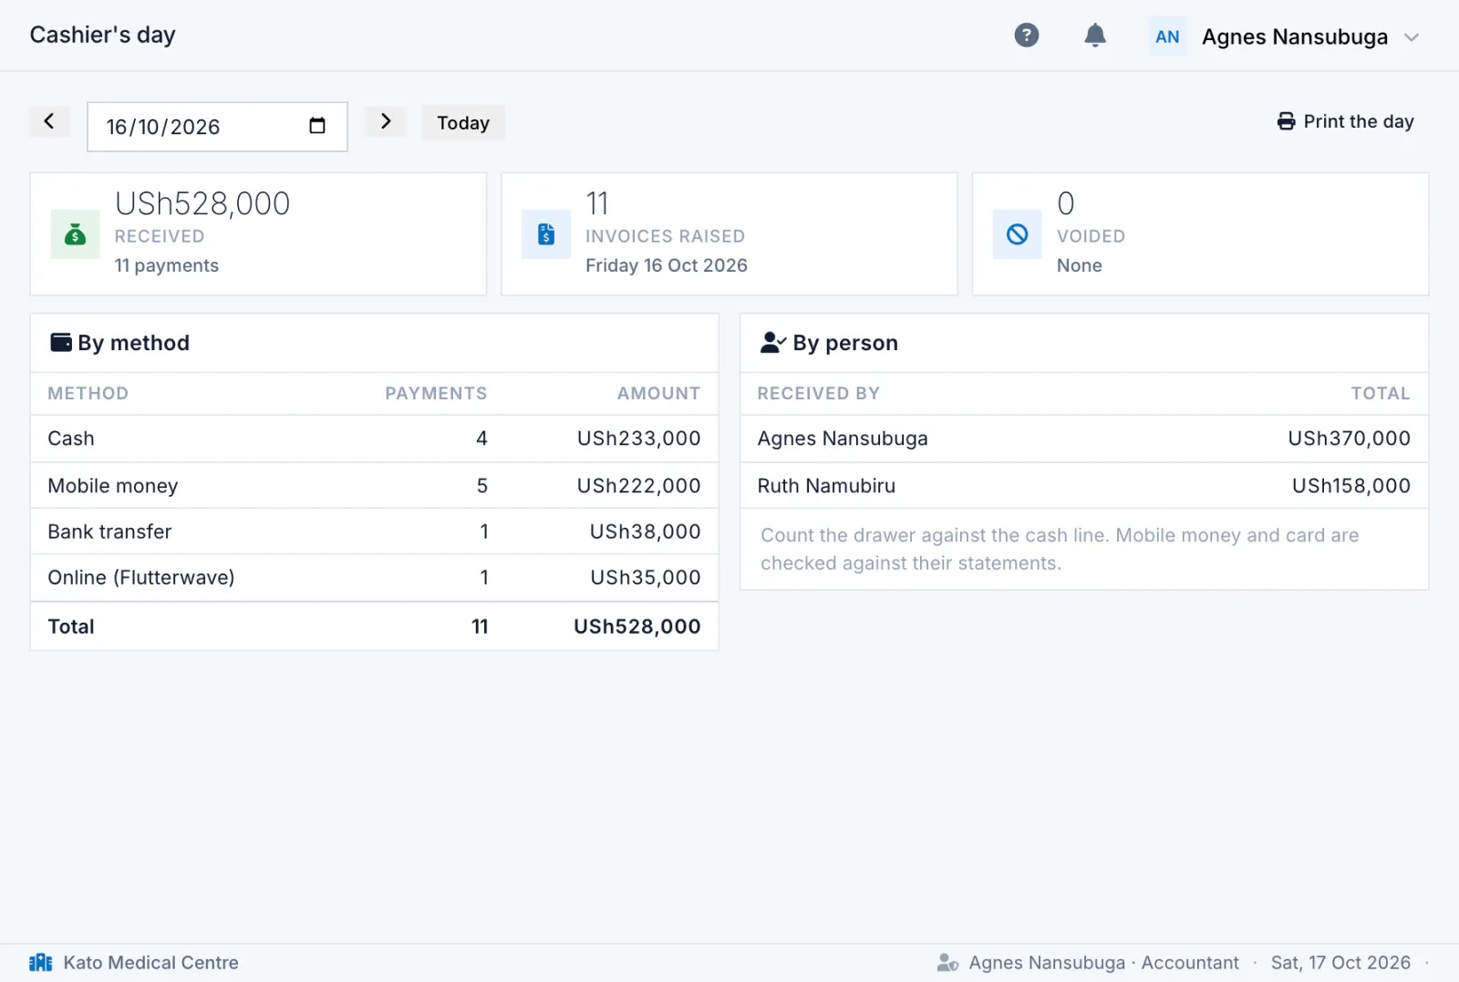
Task: Select Agnes Nansubuga in By person table
Action: tap(1084, 439)
